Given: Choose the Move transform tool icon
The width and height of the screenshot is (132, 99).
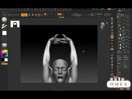Looking at the screenshot, I should [x=29, y=15].
